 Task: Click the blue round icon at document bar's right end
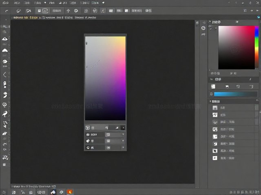coord(259,17)
